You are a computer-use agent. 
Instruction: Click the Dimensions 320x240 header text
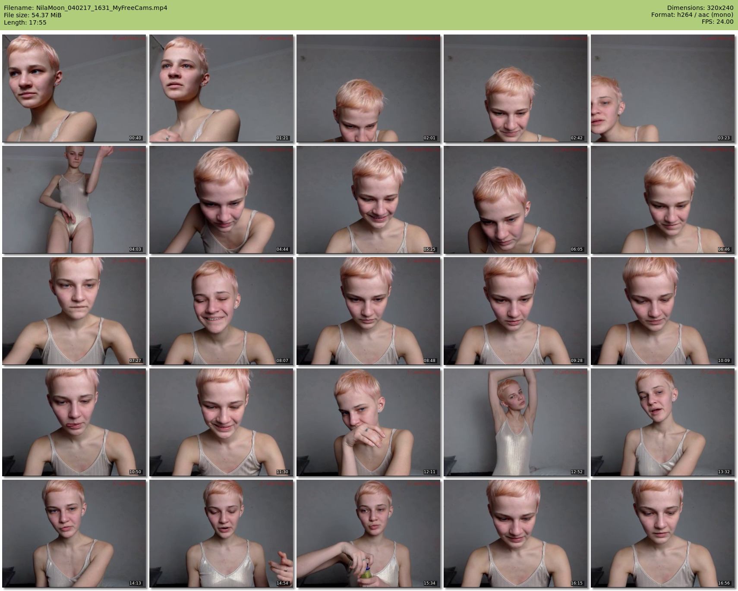pos(700,8)
